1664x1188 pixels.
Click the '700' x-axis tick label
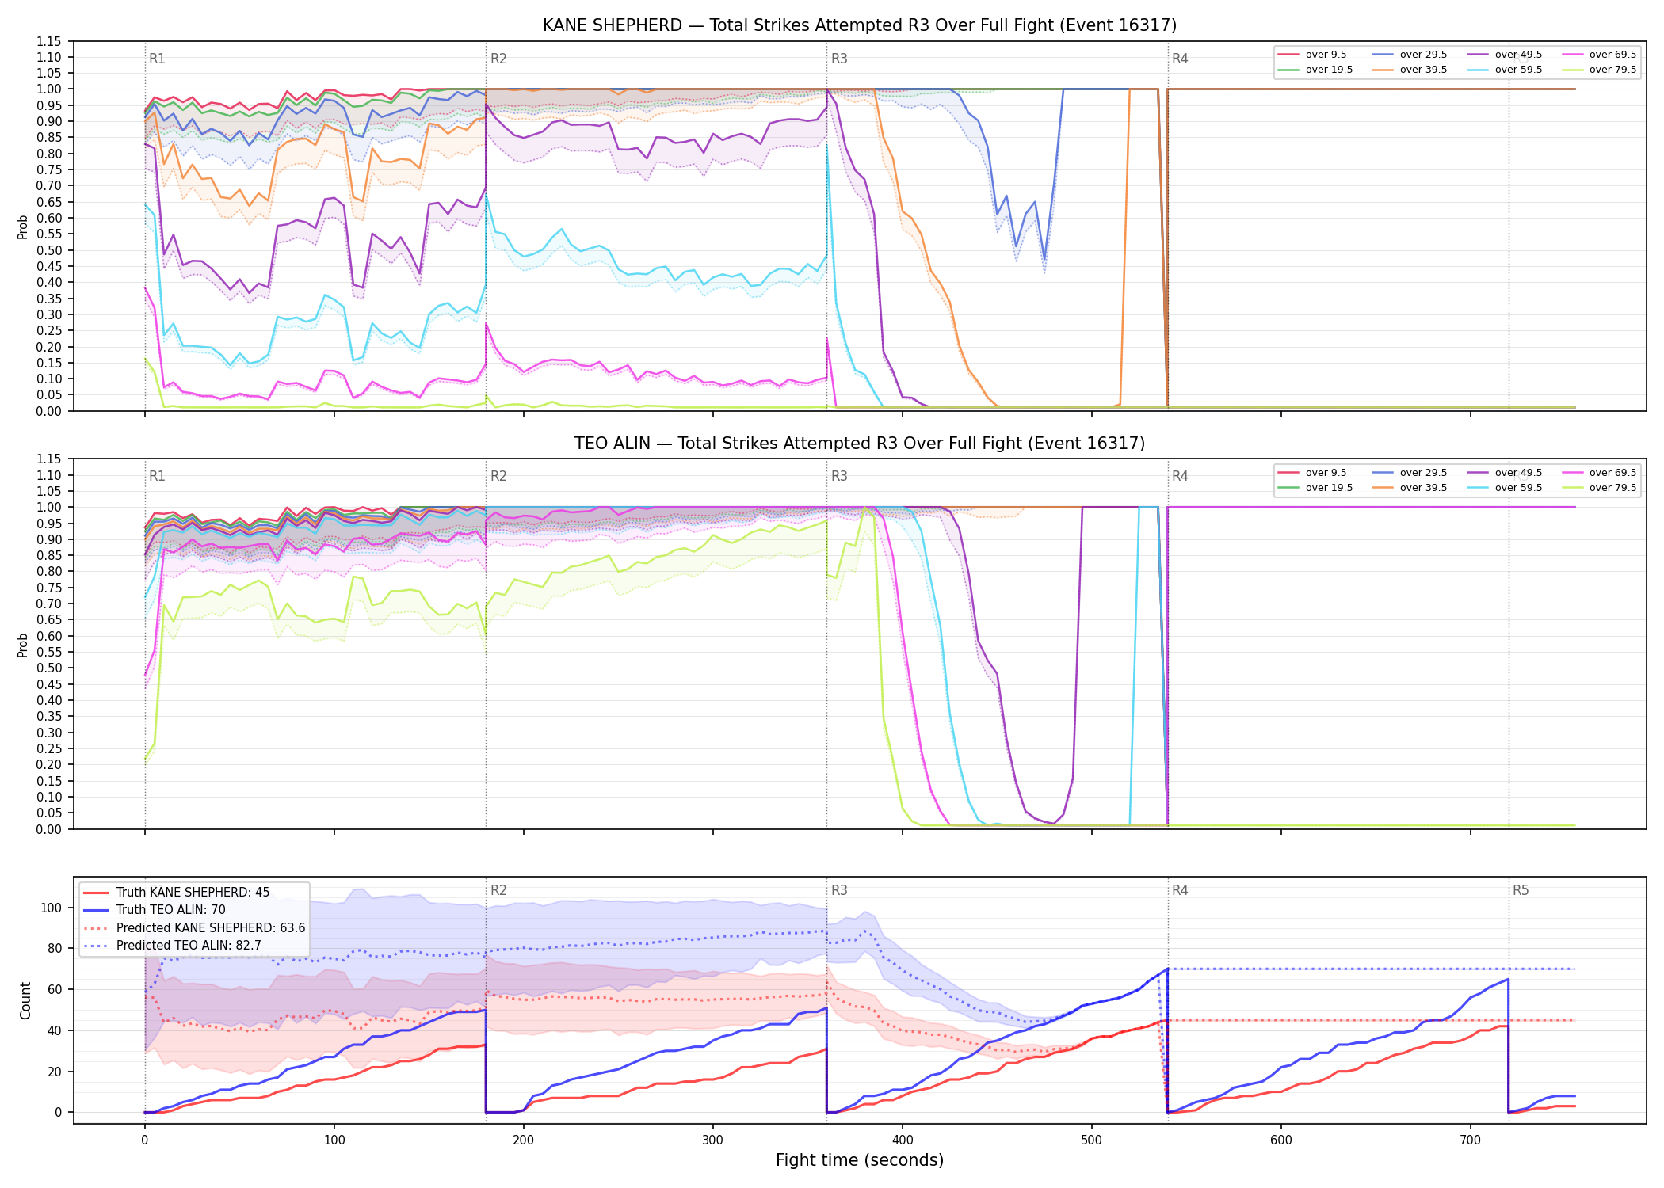click(1470, 1140)
